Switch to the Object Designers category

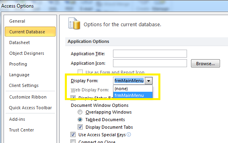27,53
